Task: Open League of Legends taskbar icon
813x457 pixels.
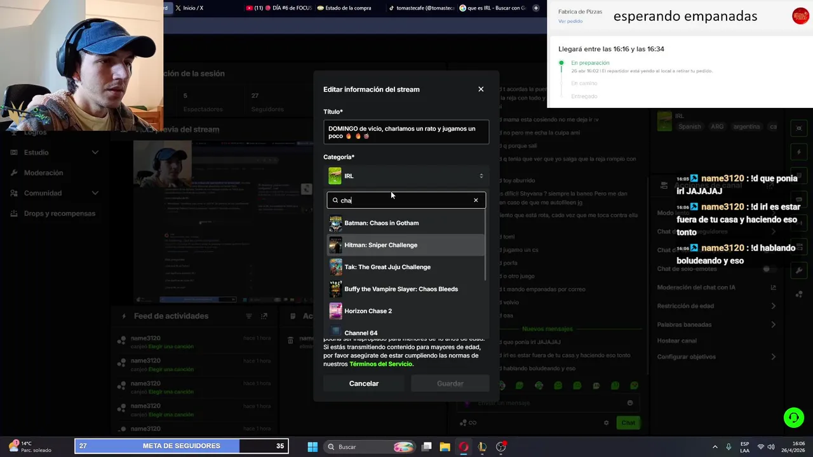Action: point(482,447)
